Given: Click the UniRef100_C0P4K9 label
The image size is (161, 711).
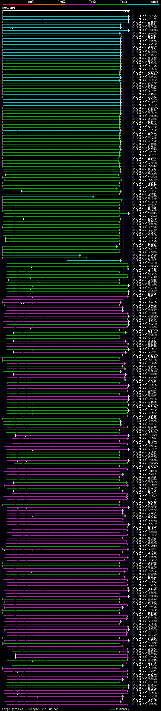Looking at the screenshot, I should click(x=144, y=83).
